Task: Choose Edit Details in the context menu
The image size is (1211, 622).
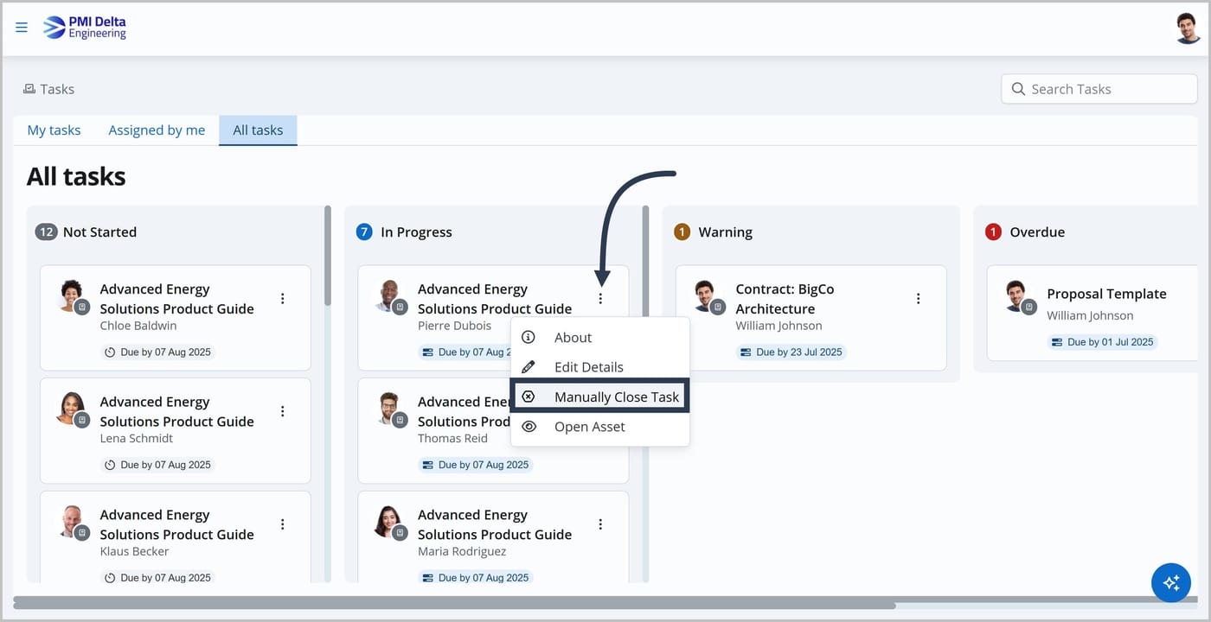Action: coord(600,367)
